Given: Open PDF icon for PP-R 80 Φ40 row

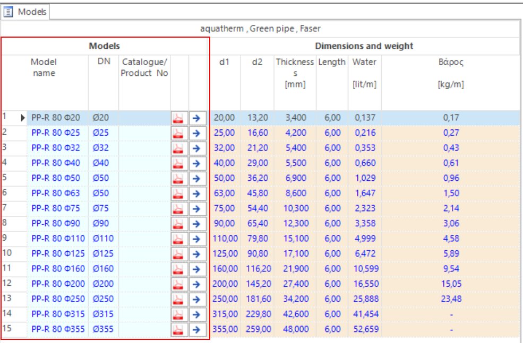Looking at the screenshot, I should (179, 163).
